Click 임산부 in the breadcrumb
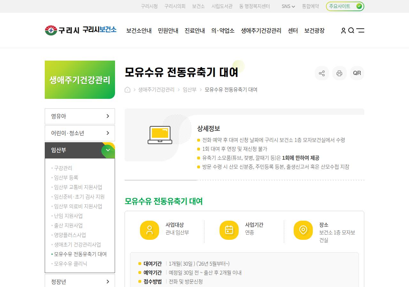Image resolution: width=409 pixels, height=287 pixels. pyautogui.click(x=190, y=90)
